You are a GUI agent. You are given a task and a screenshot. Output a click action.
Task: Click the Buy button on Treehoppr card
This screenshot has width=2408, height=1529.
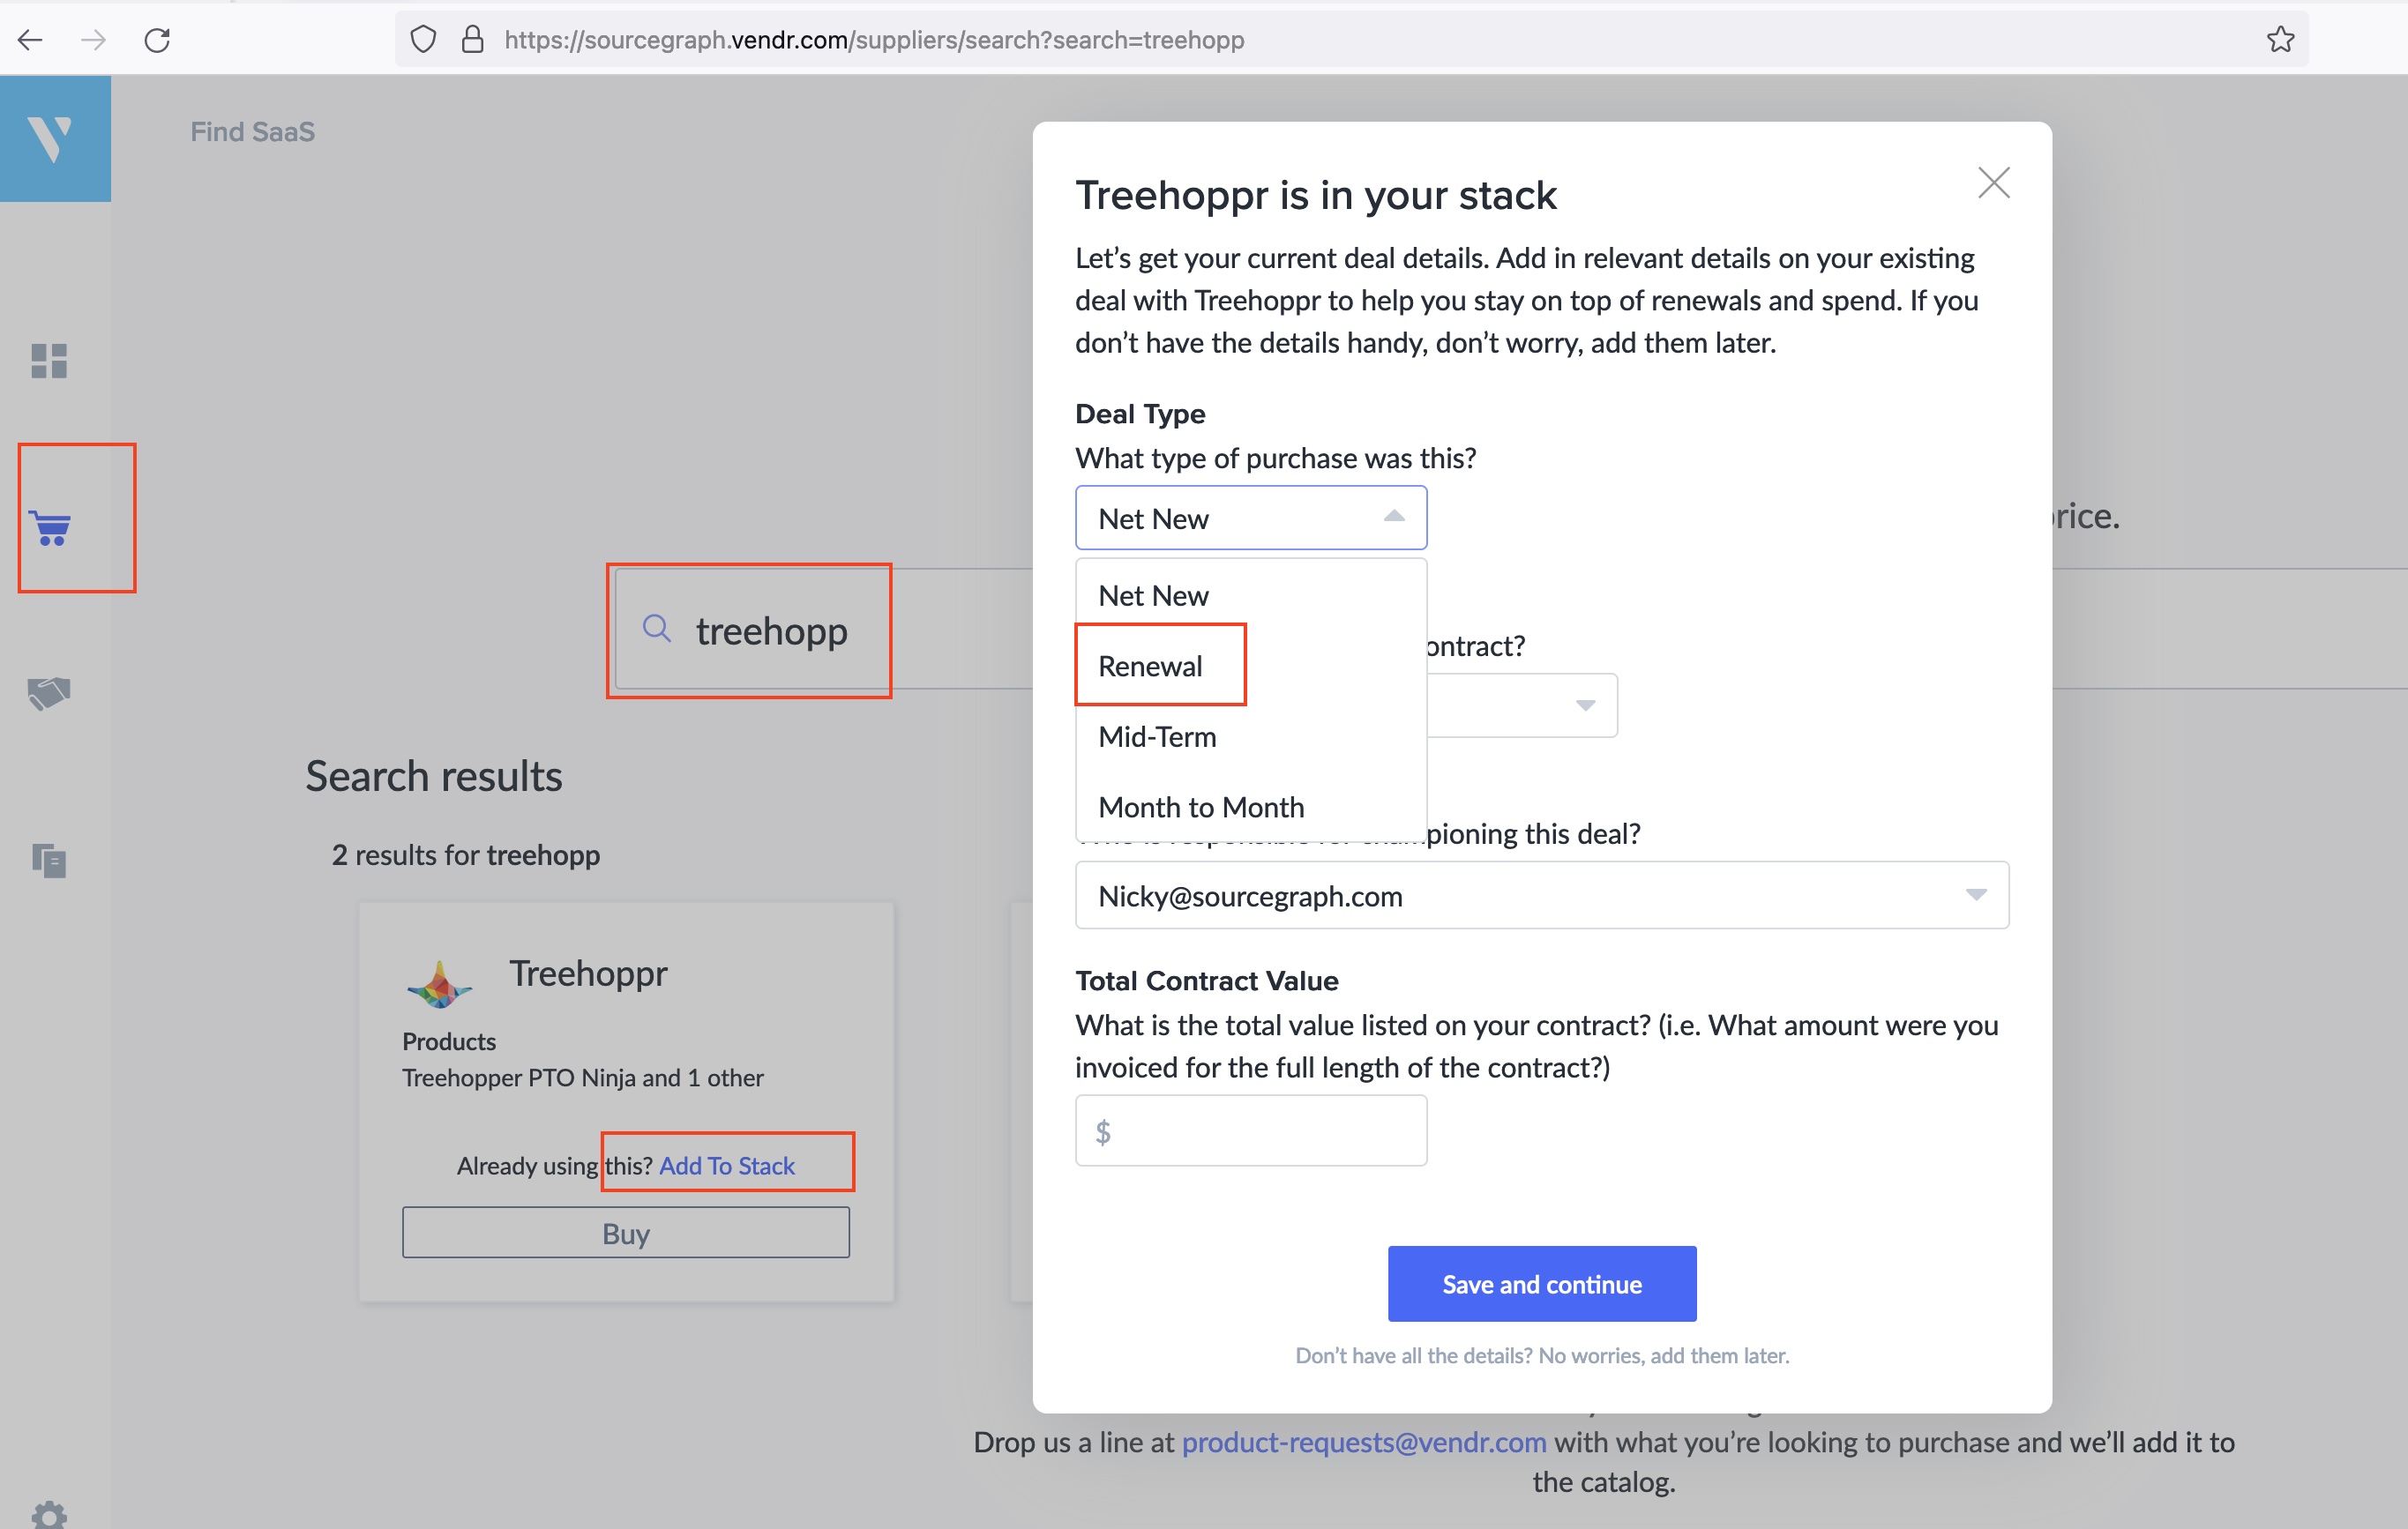[626, 1233]
